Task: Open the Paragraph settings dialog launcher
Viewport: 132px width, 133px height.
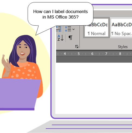Action: 77,47
